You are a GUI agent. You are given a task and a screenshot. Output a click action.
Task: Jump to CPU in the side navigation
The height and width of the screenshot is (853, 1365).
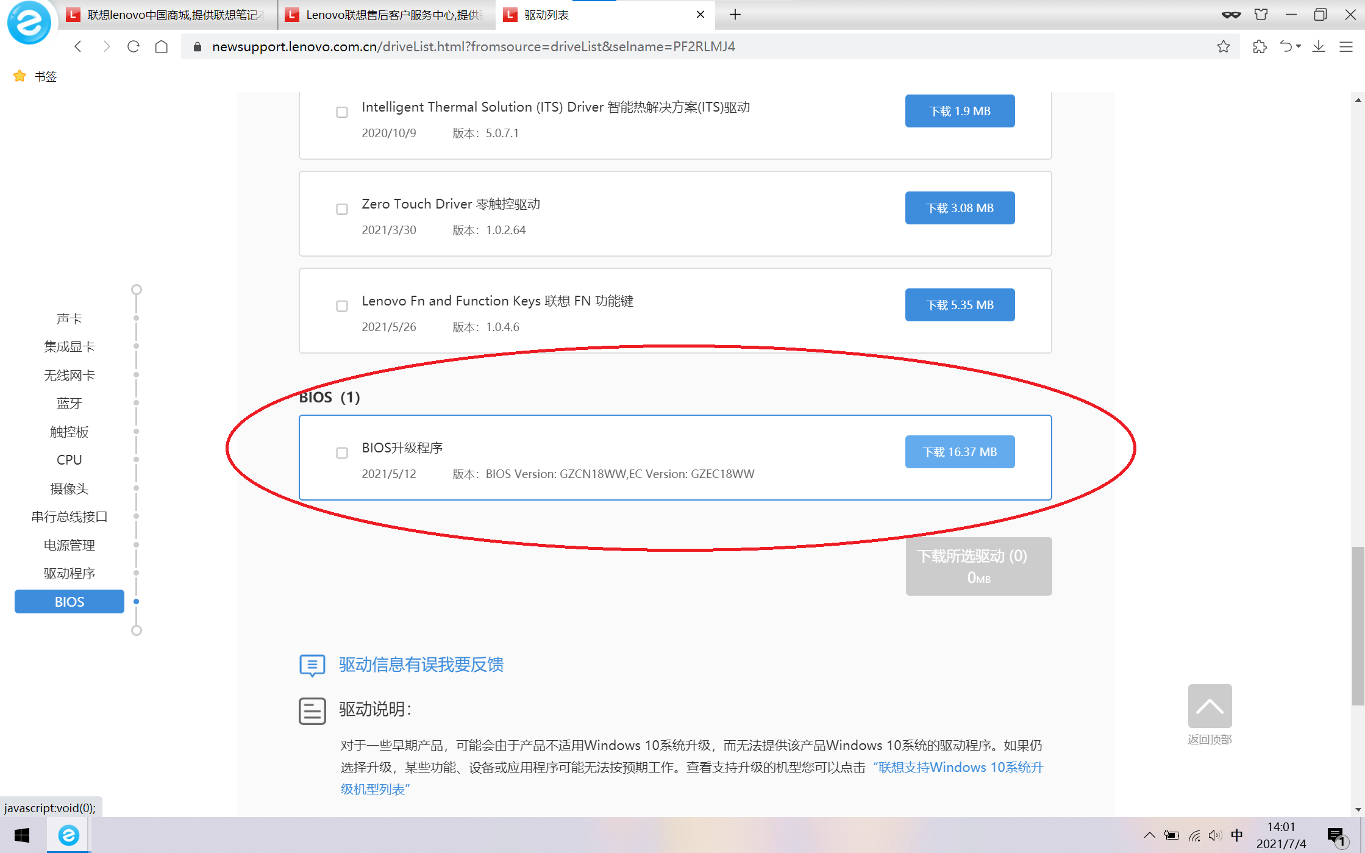coord(69,460)
